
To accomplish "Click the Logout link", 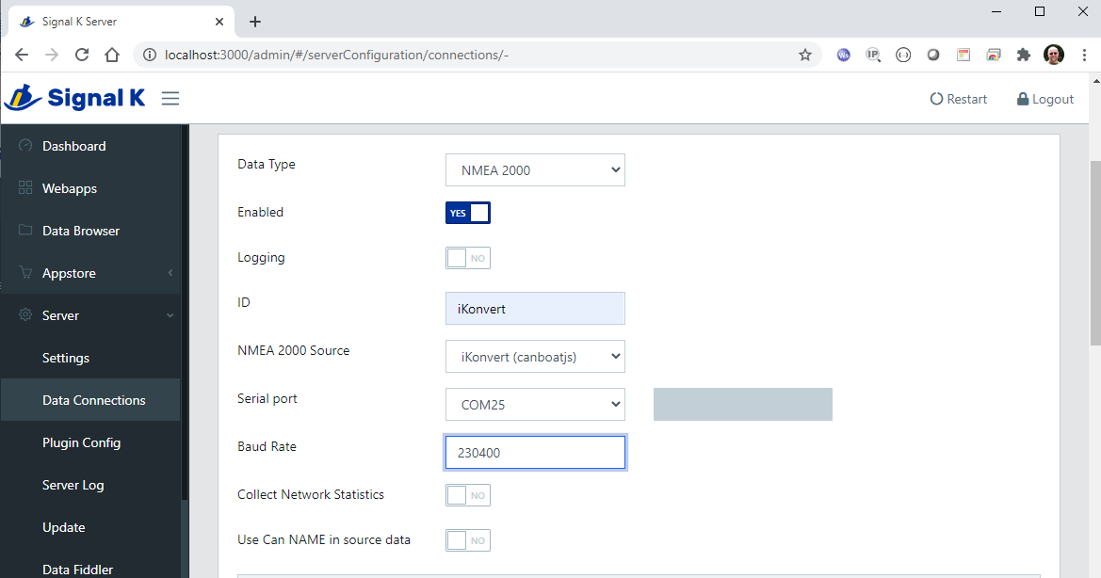I will pyautogui.click(x=1045, y=99).
